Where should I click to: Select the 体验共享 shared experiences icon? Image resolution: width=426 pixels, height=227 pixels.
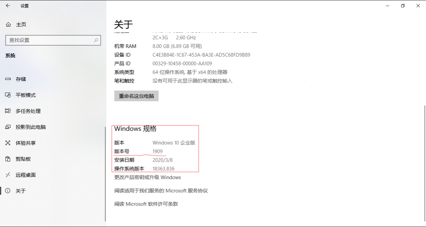(x=8, y=143)
